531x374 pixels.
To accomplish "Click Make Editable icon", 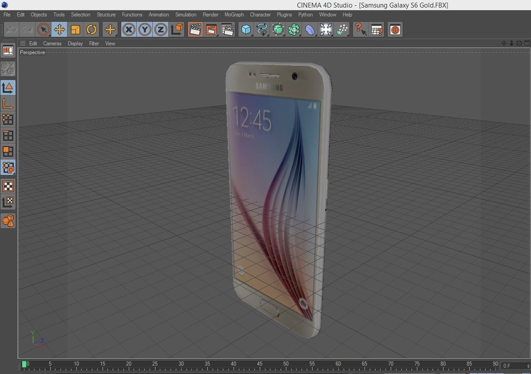I will 8,69.
